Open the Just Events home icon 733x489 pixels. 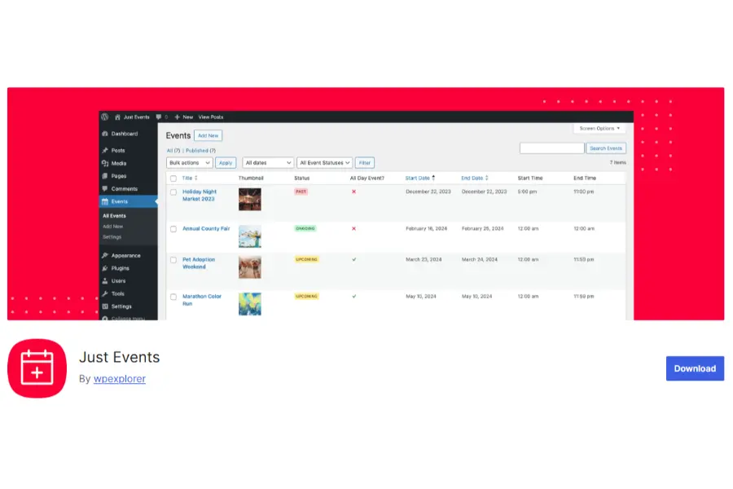(x=117, y=117)
